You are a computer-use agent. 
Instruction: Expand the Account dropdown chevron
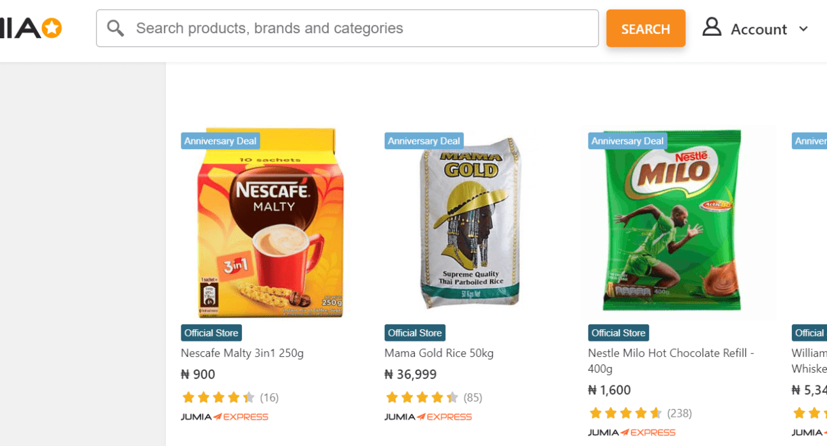click(803, 29)
